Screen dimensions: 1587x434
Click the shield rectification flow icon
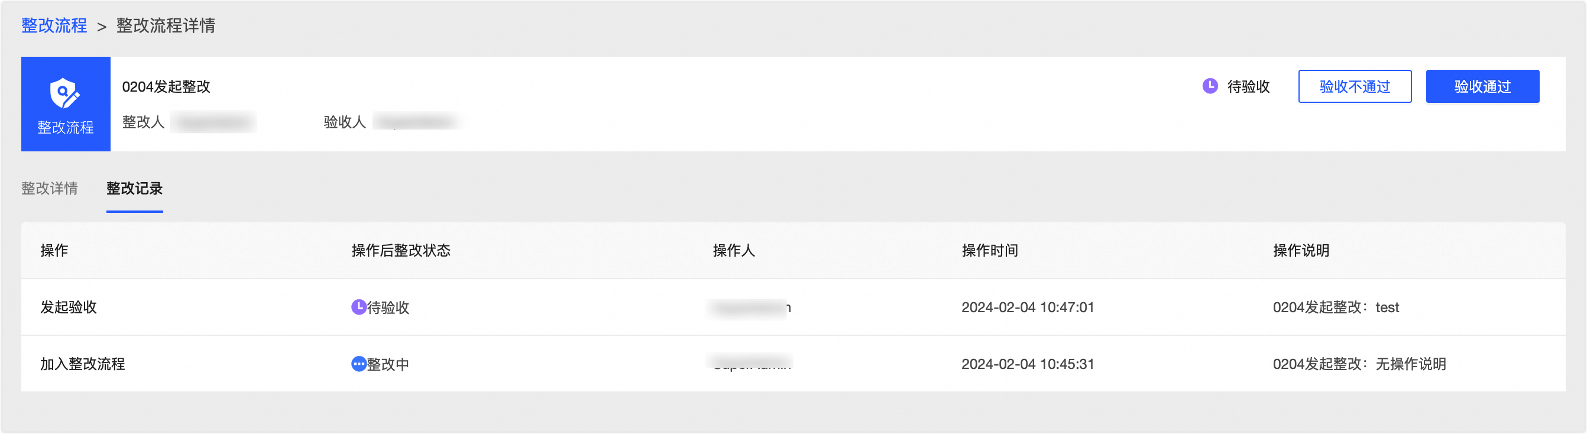tap(64, 93)
